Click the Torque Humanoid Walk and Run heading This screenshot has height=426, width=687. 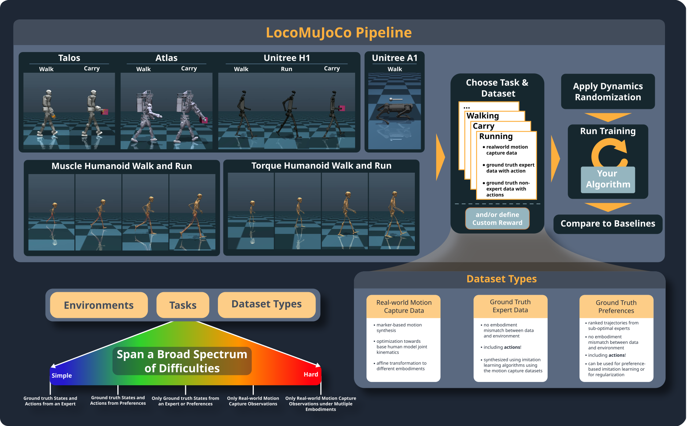[x=321, y=166]
